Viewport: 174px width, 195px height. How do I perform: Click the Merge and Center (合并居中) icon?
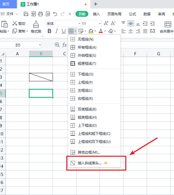pos(168,24)
